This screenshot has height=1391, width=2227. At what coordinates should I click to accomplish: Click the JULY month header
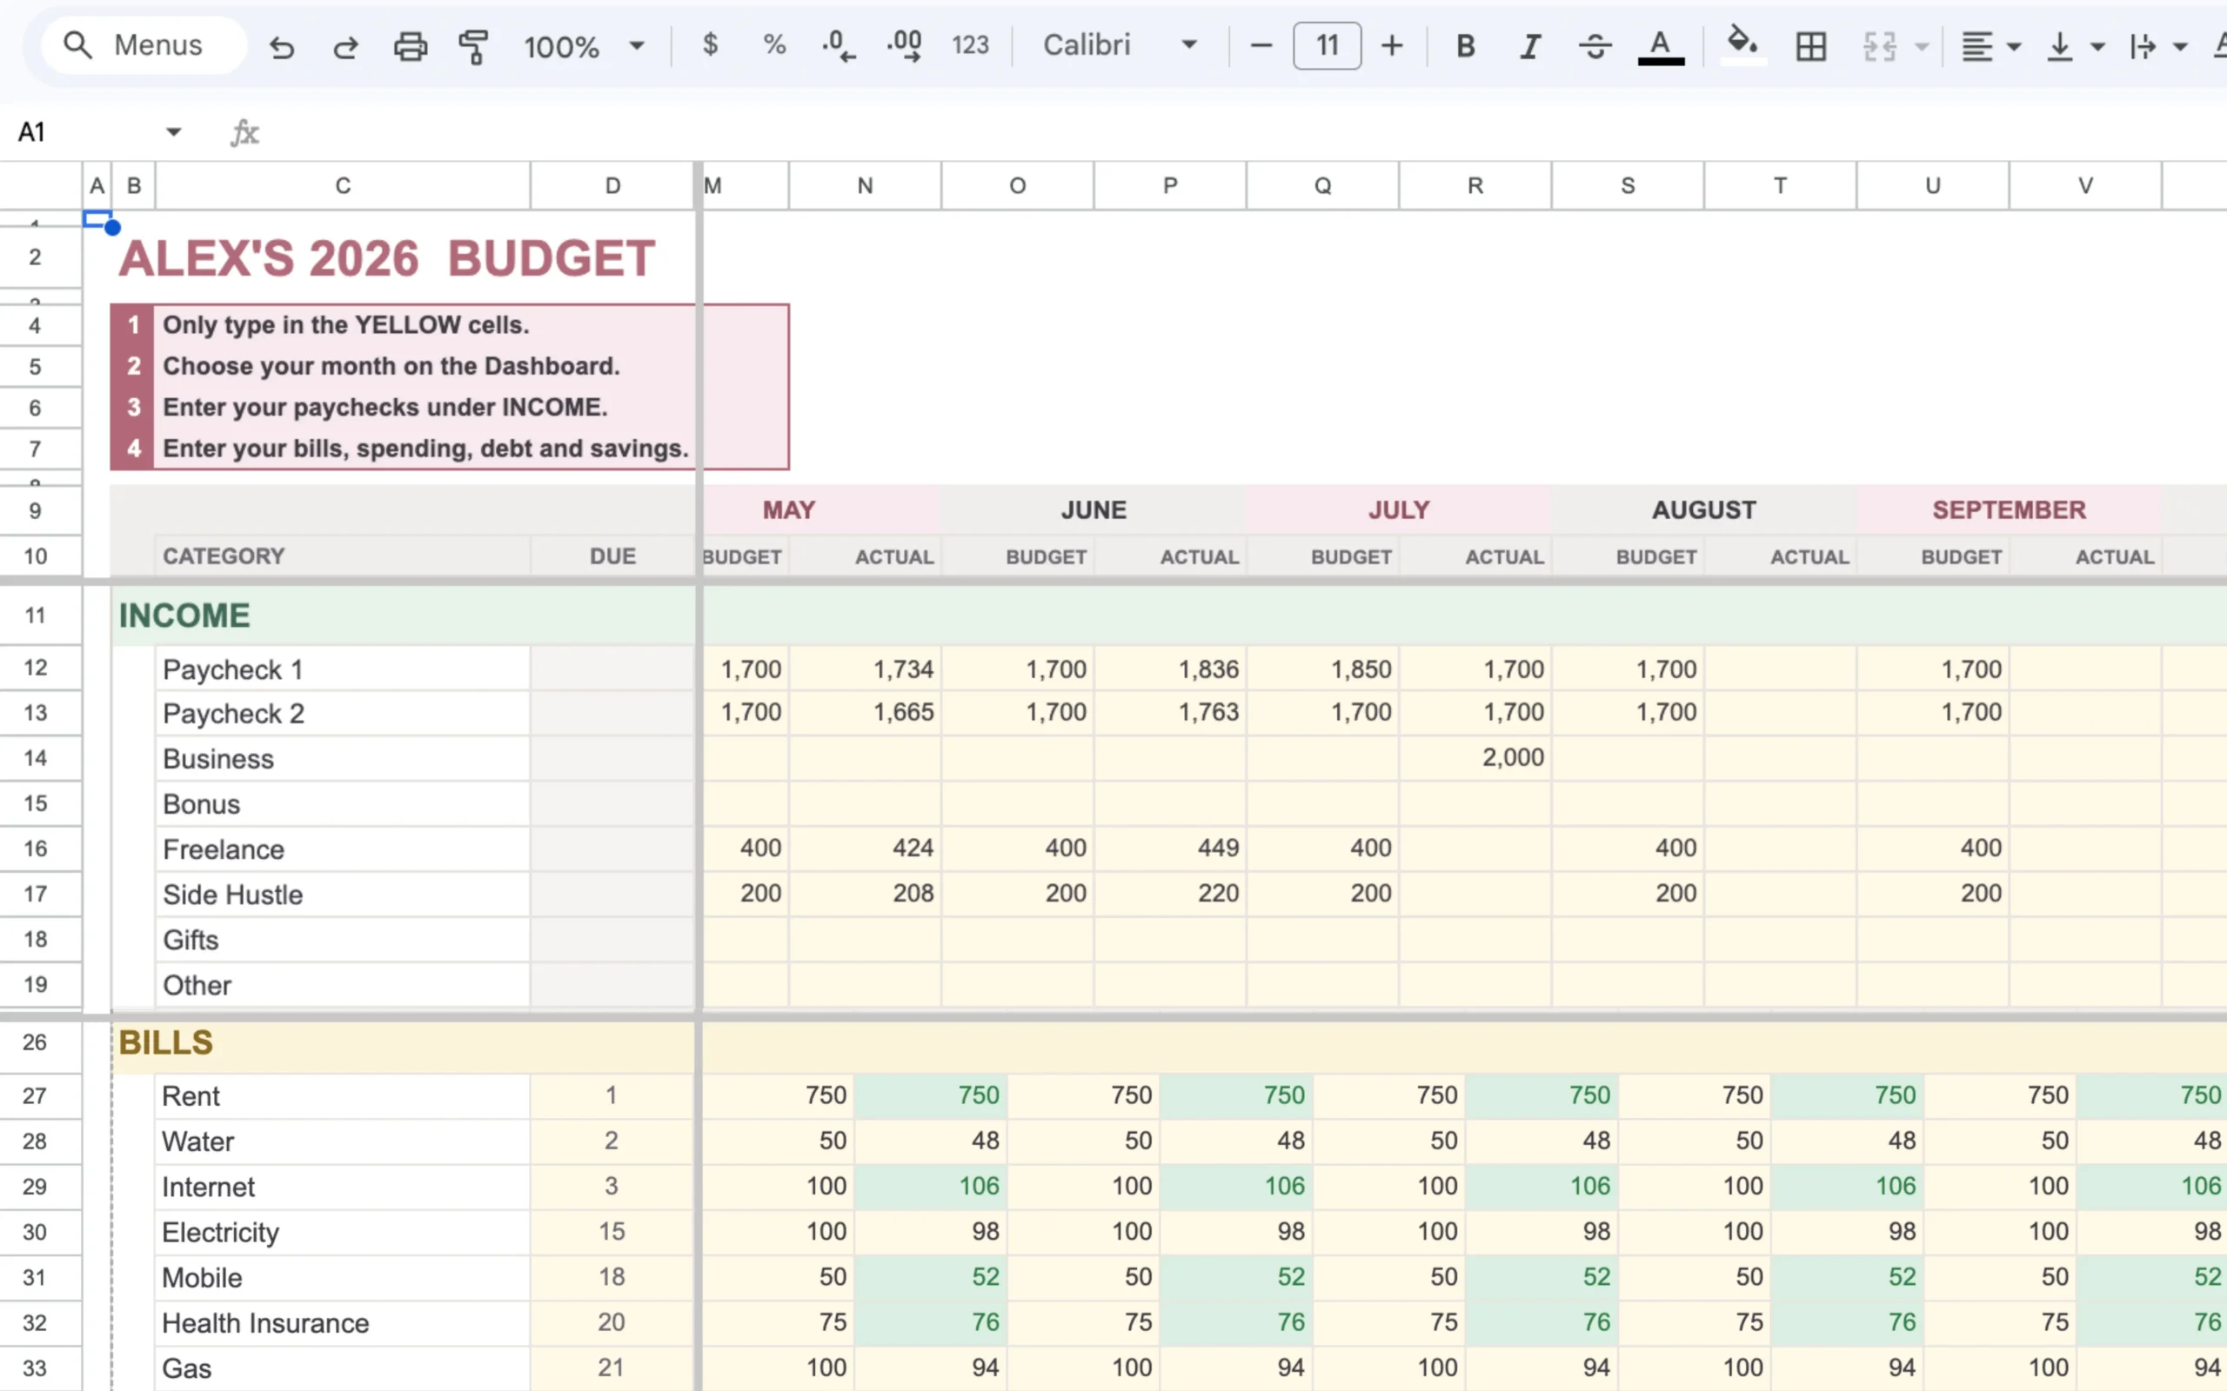point(1399,509)
